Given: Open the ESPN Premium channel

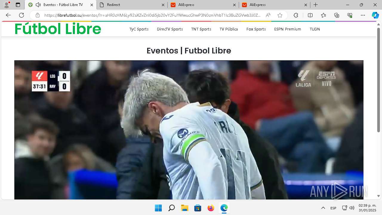Looking at the screenshot, I should 288,29.
